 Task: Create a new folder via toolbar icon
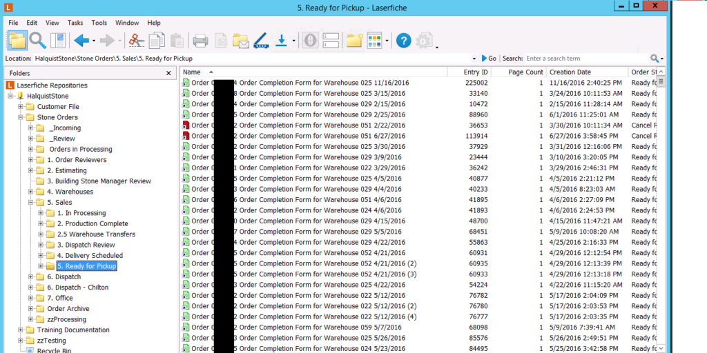(355, 41)
